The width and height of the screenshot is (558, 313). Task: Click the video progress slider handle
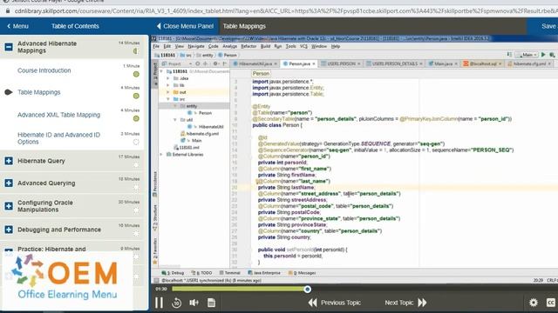coord(308,290)
